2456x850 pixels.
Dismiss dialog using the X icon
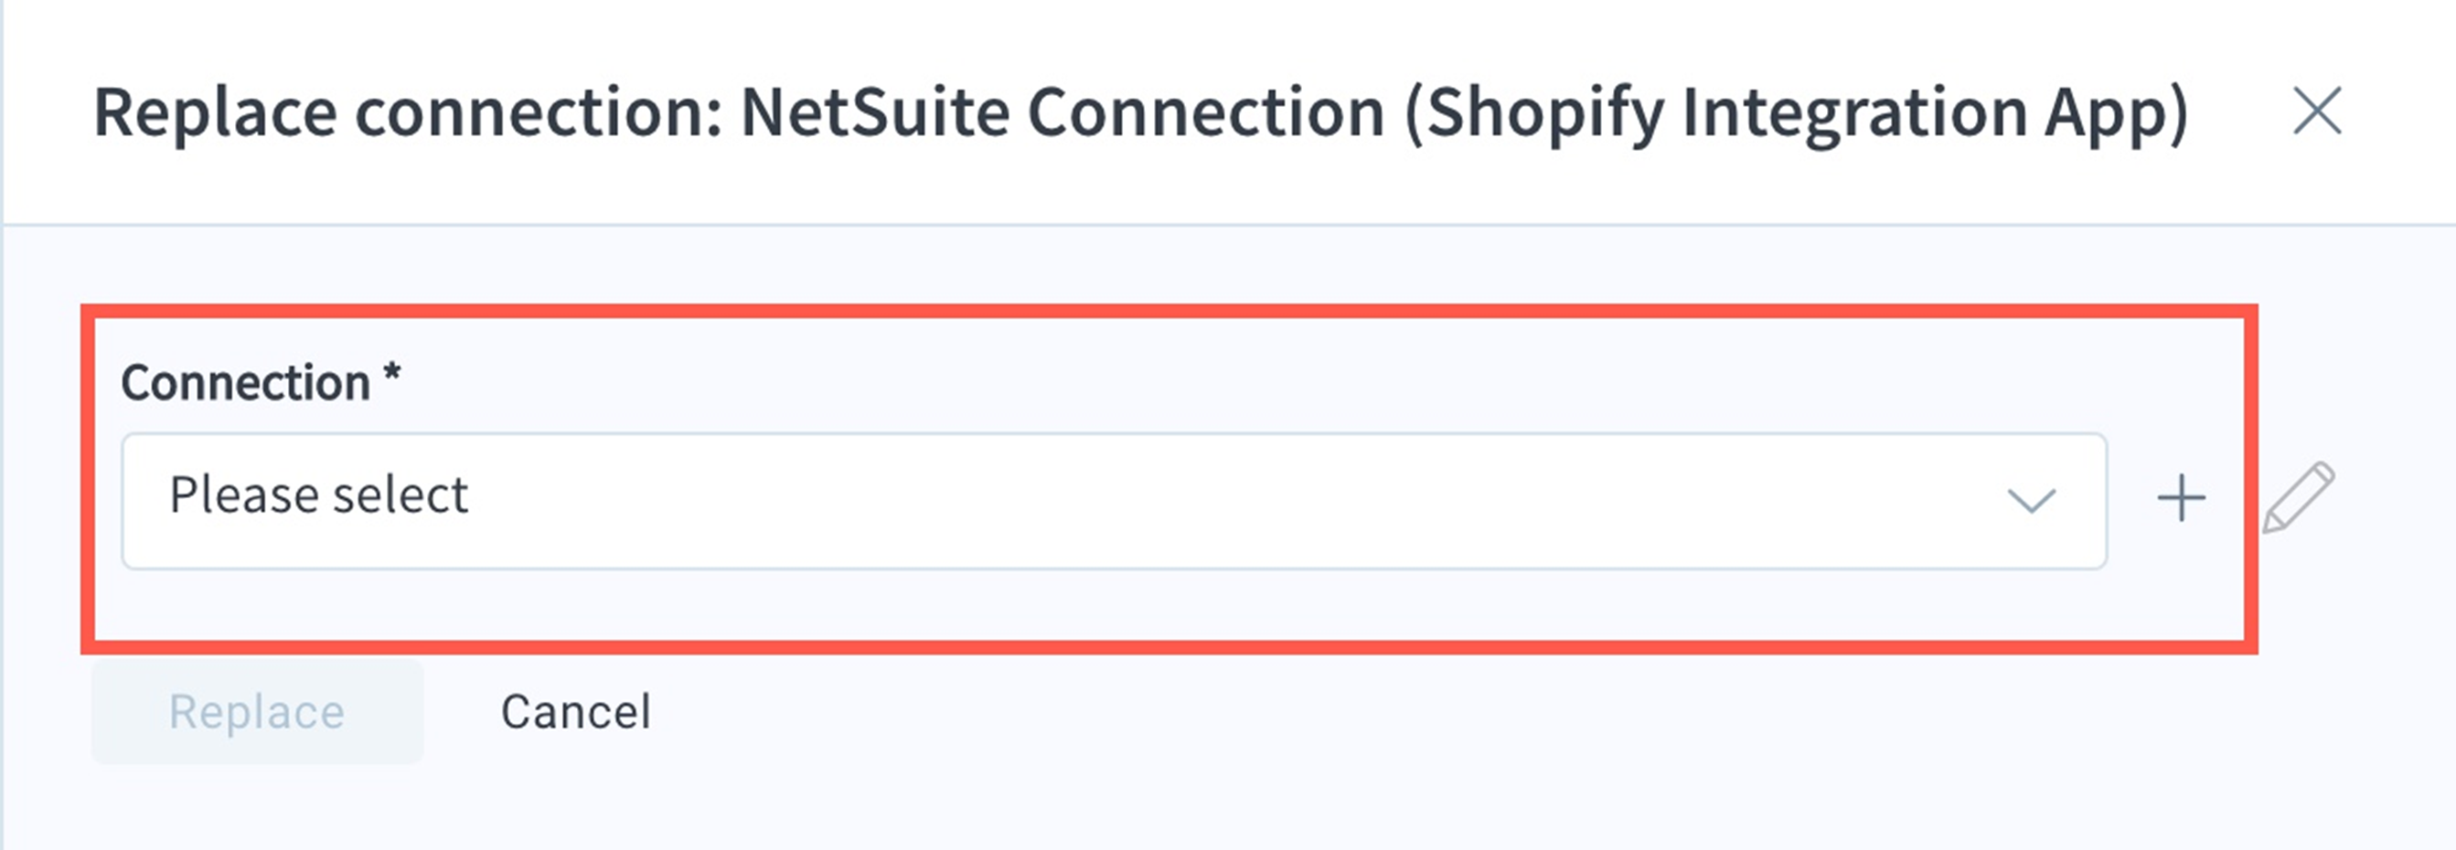click(2317, 112)
